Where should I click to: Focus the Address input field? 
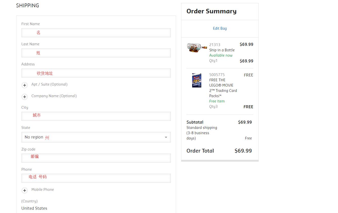click(96, 73)
